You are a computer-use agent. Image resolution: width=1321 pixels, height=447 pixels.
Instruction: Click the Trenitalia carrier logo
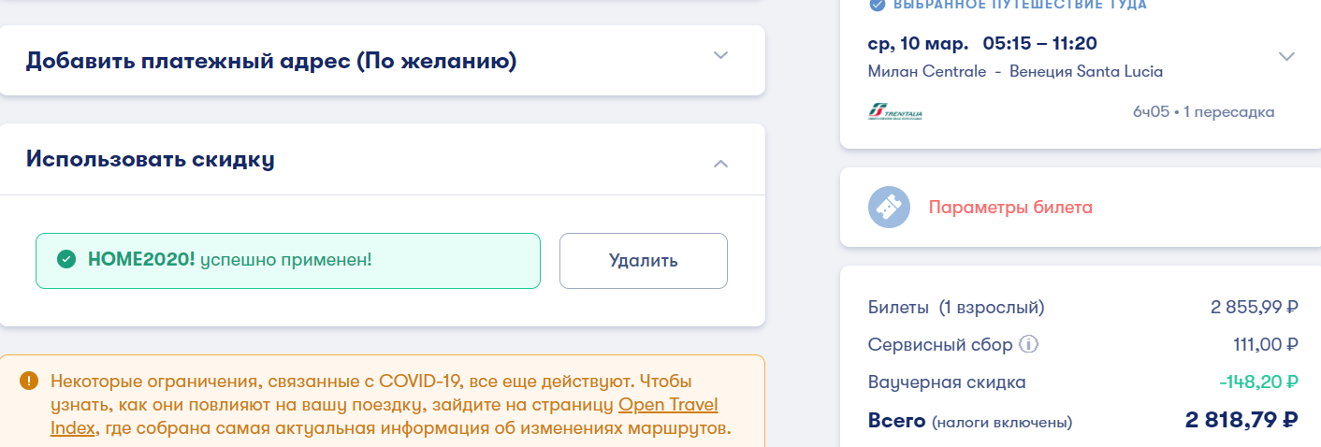[895, 113]
